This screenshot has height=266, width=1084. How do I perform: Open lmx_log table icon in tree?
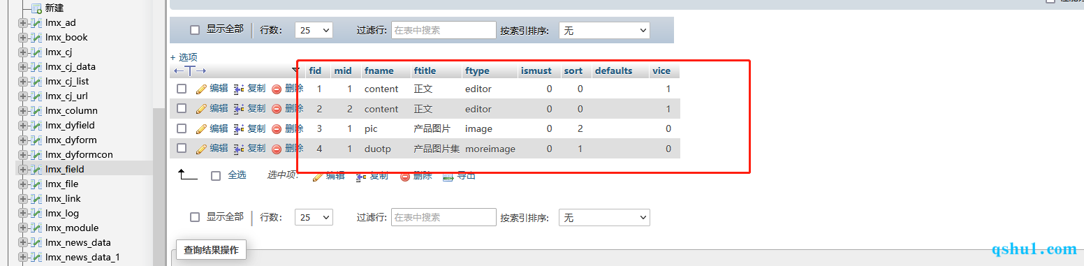click(37, 214)
